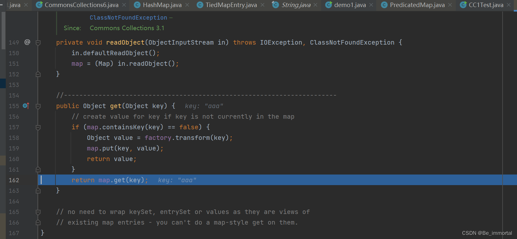The width and height of the screenshot is (517, 239).
Task: Collapse the comment block at line 165
Action: 38,212
